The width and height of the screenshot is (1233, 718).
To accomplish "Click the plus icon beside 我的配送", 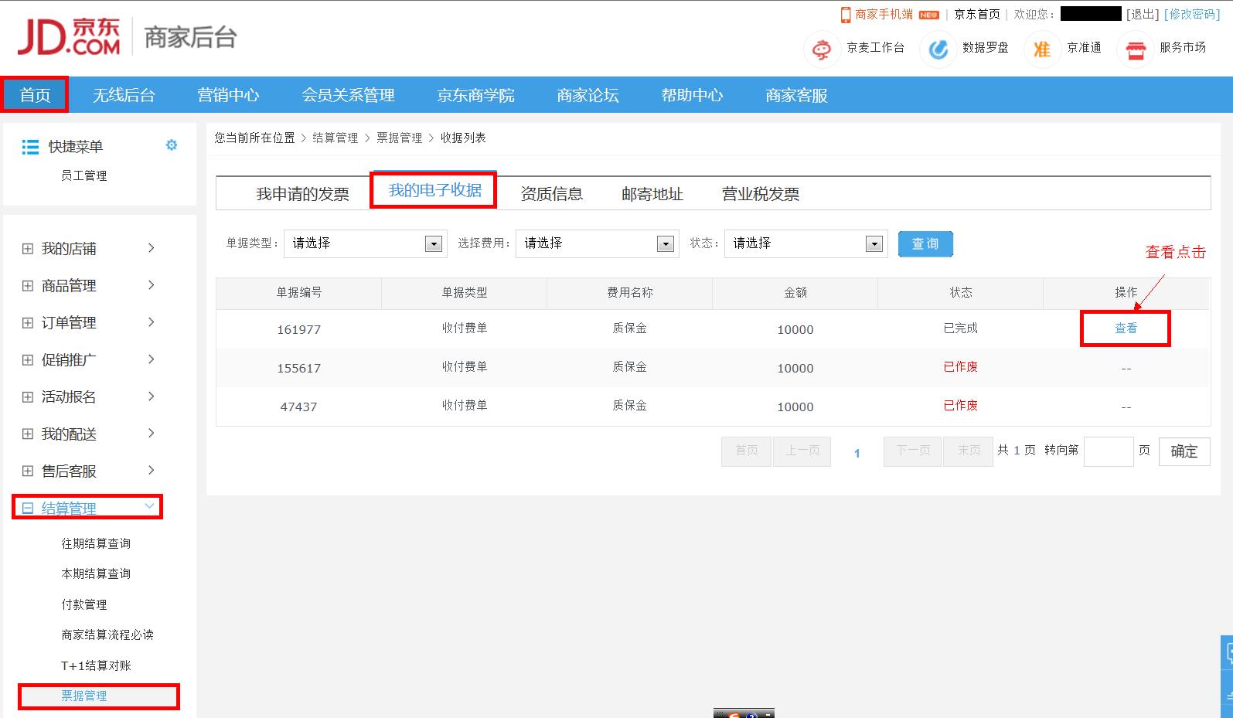I will click(x=28, y=434).
